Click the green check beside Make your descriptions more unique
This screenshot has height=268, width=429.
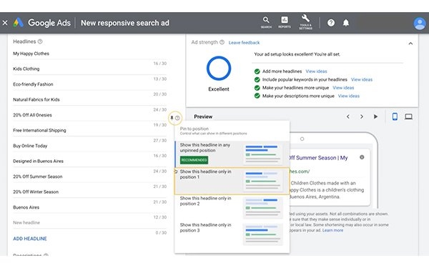coord(257,96)
